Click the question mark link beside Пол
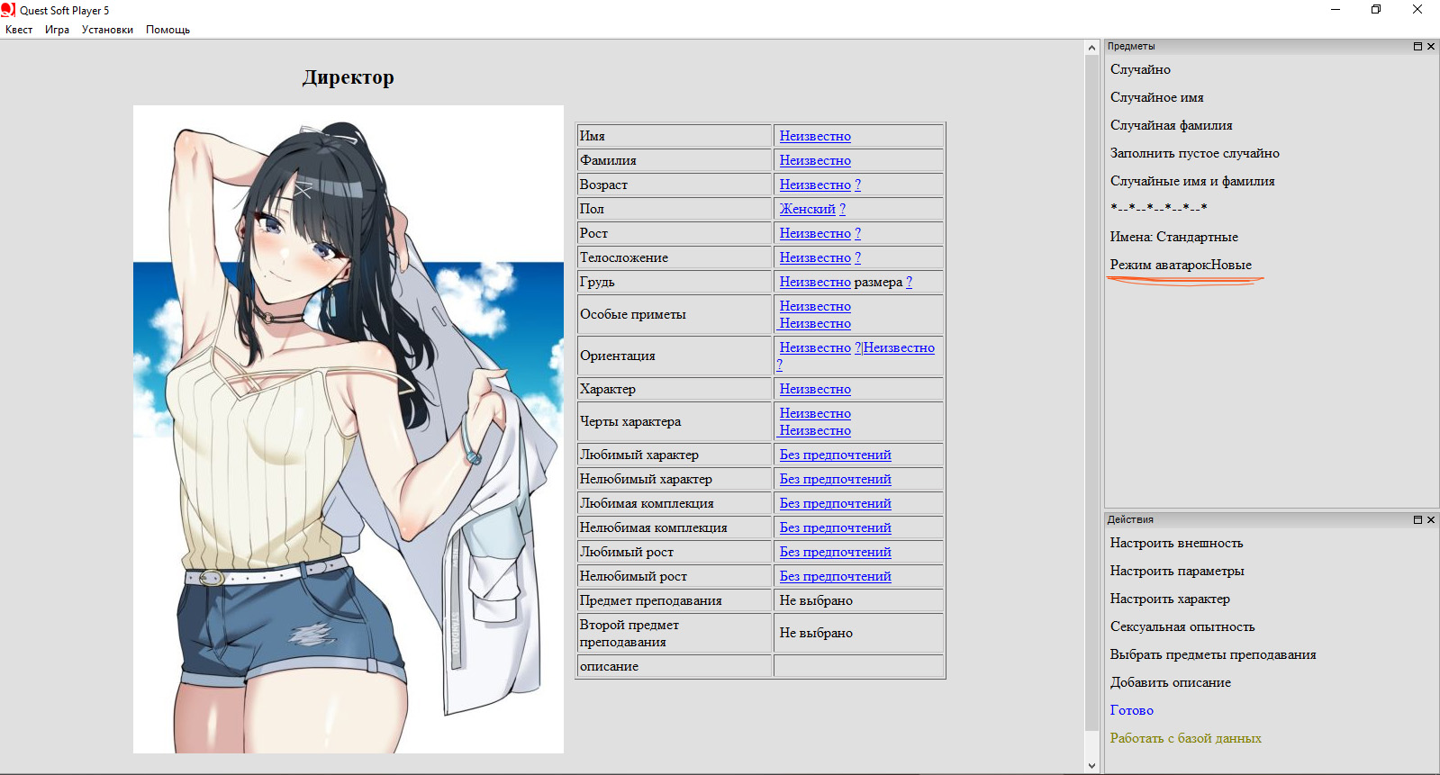1440x775 pixels. pyautogui.click(x=843, y=209)
